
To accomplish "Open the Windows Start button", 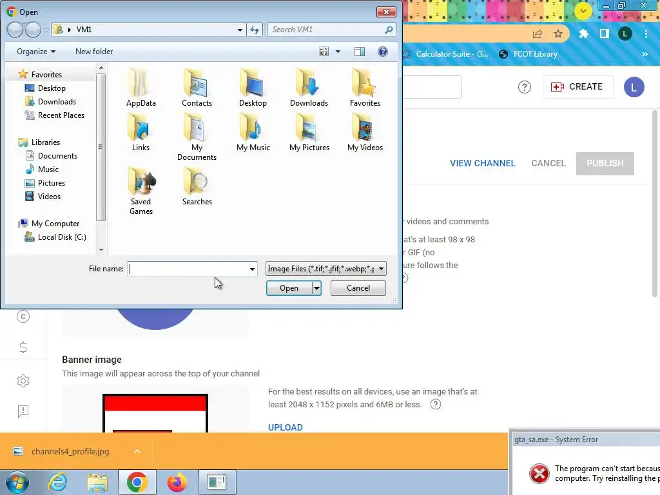I will [17, 482].
